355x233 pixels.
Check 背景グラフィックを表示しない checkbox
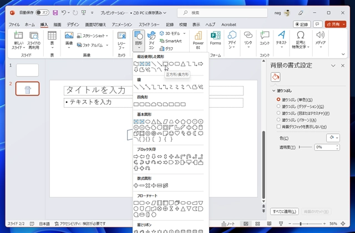tap(278, 126)
